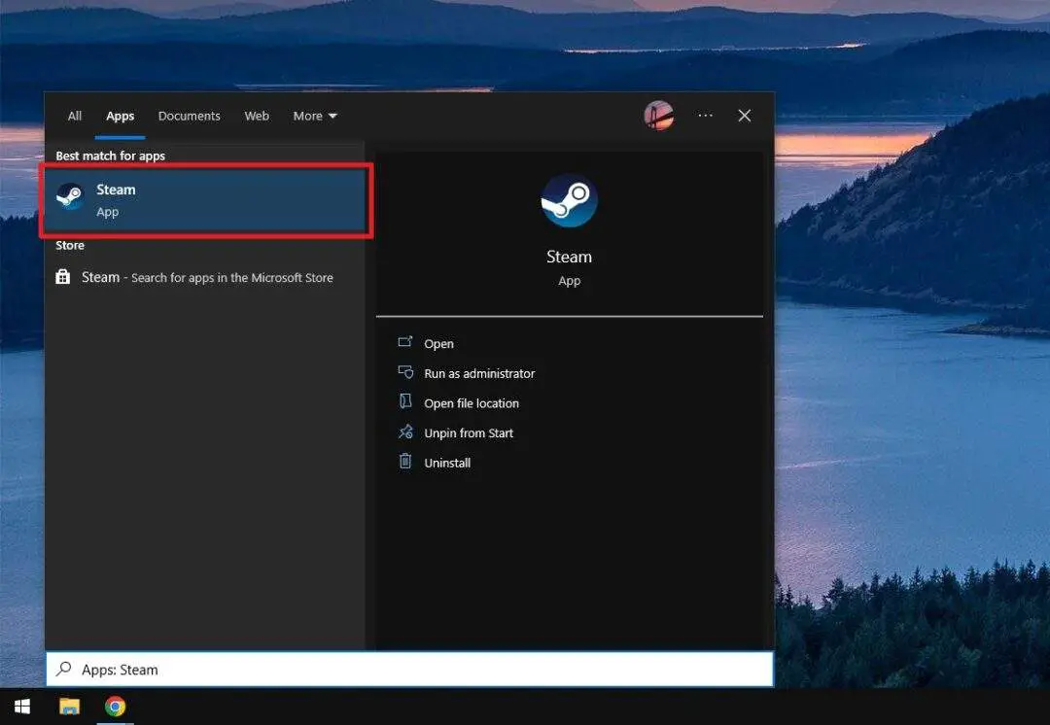This screenshot has height=725, width=1050.
Task: Open Google Chrome from the taskbar
Action: [x=115, y=706]
